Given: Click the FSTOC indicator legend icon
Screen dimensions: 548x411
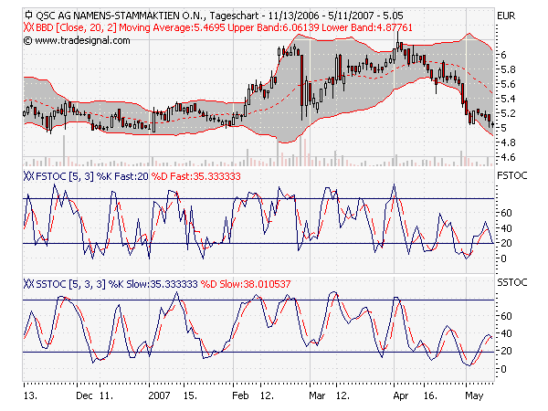Looking at the screenshot, I should (x=28, y=174).
